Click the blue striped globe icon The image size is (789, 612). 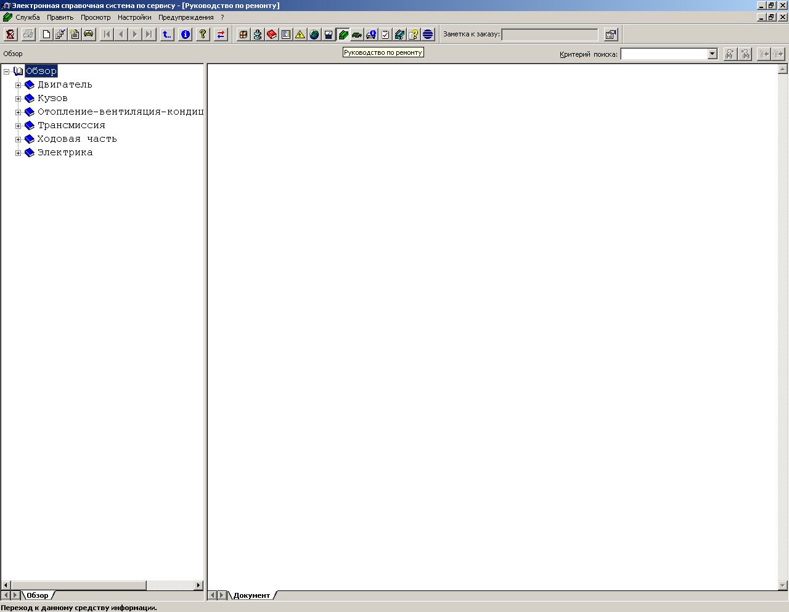[x=428, y=35]
